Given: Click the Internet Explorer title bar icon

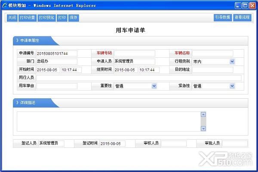Looking at the screenshot, I should pos(5,6).
